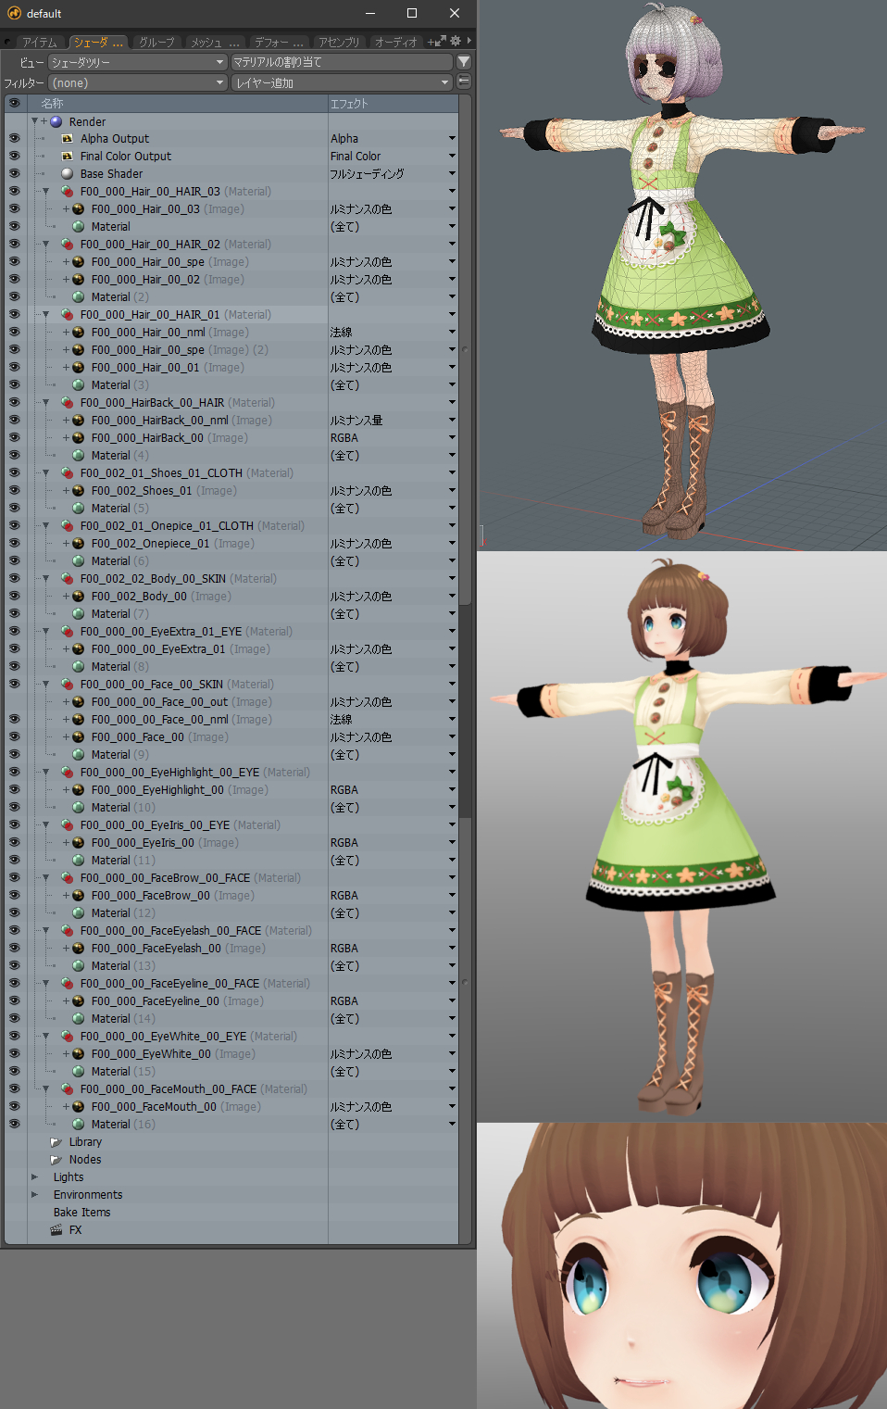
Task: Collapse the Render tree node
Action: click(35, 121)
